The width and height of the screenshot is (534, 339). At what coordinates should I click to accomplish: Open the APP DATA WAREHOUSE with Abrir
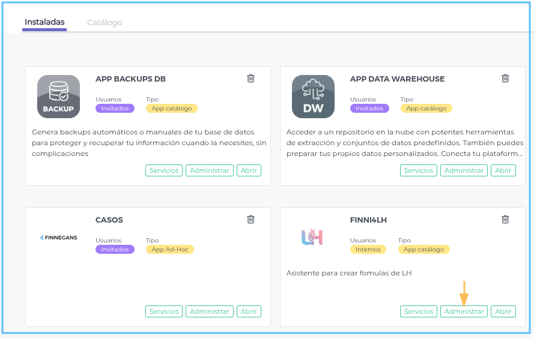tap(503, 170)
